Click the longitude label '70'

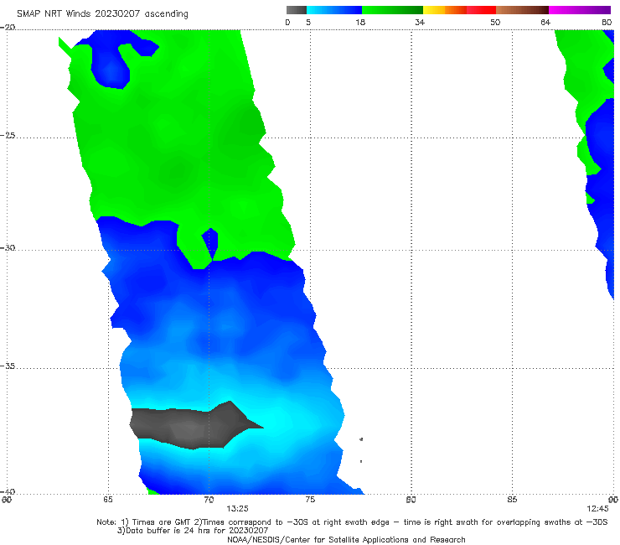pos(209,500)
